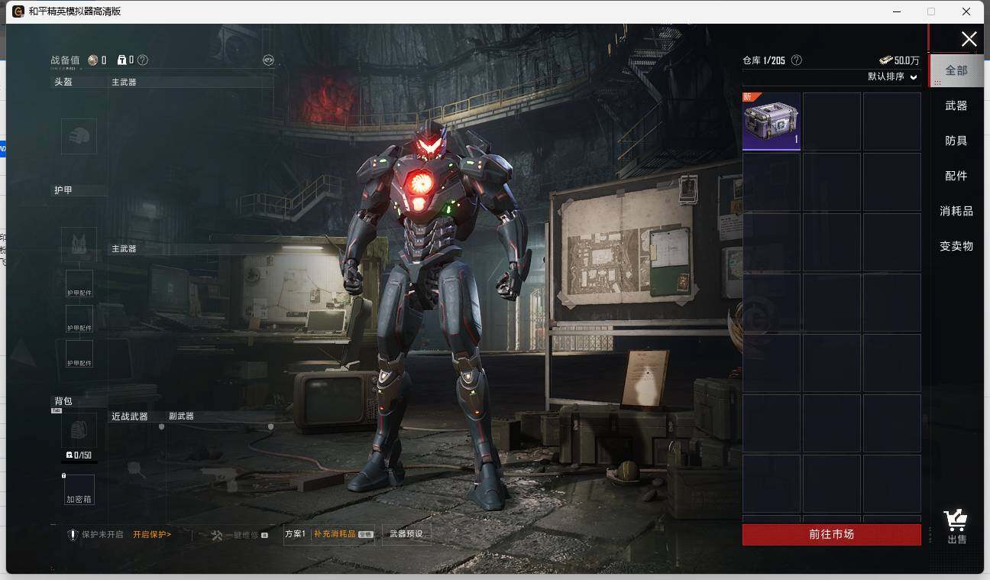Switch to the 防具 category tab
Image resolution: width=990 pixels, height=580 pixels.
click(x=956, y=141)
